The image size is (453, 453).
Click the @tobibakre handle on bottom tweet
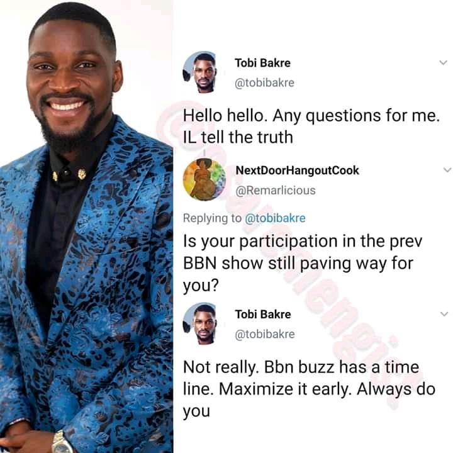(x=265, y=334)
